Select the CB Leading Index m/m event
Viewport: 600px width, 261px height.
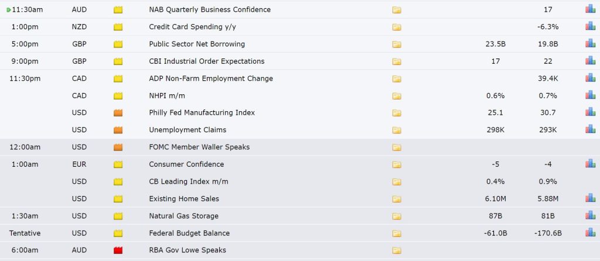(189, 181)
